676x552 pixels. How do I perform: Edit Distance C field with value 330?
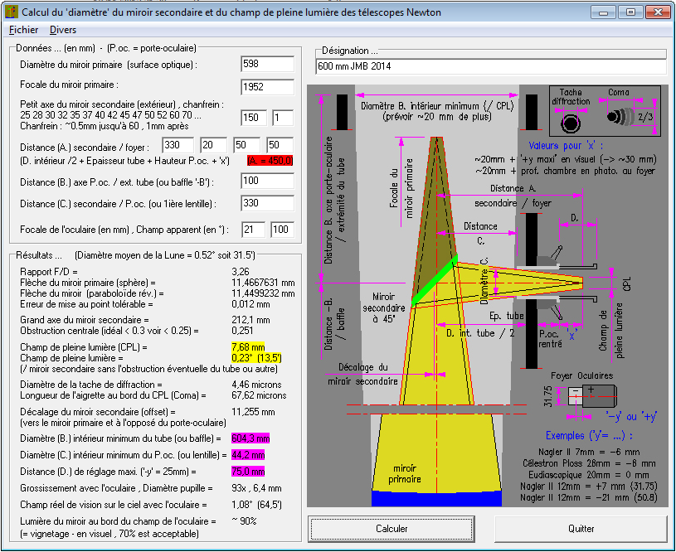click(268, 203)
